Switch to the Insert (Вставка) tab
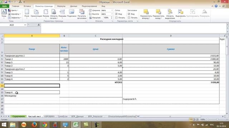 point(27,6)
